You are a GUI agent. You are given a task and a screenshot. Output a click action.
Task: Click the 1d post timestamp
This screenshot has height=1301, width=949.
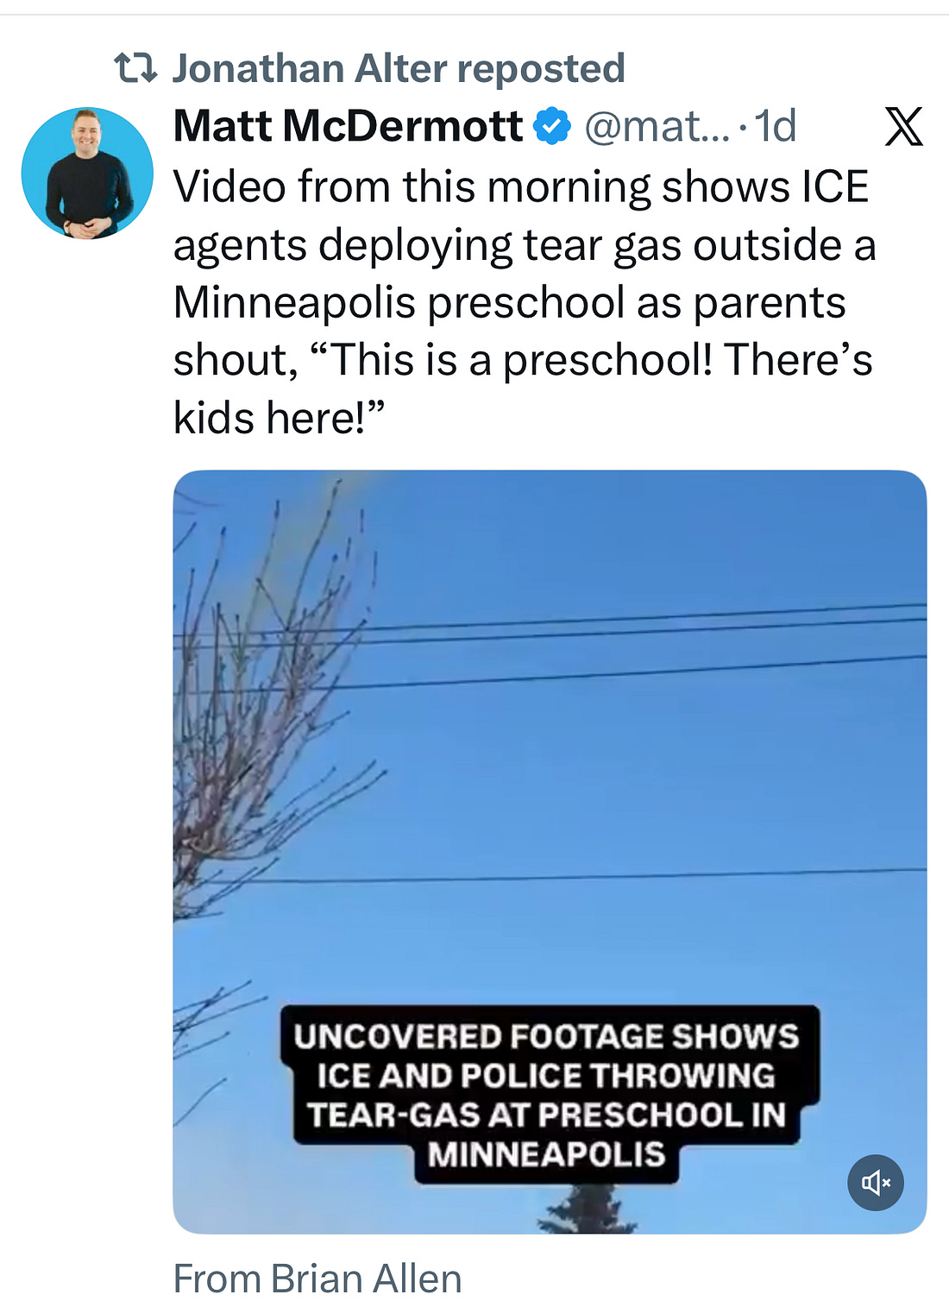tap(776, 127)
